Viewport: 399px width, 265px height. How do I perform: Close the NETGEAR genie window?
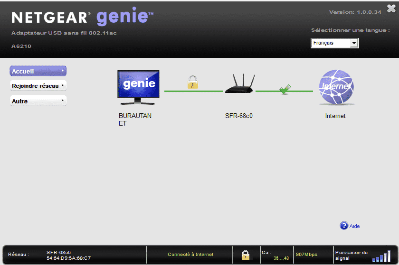391,9
